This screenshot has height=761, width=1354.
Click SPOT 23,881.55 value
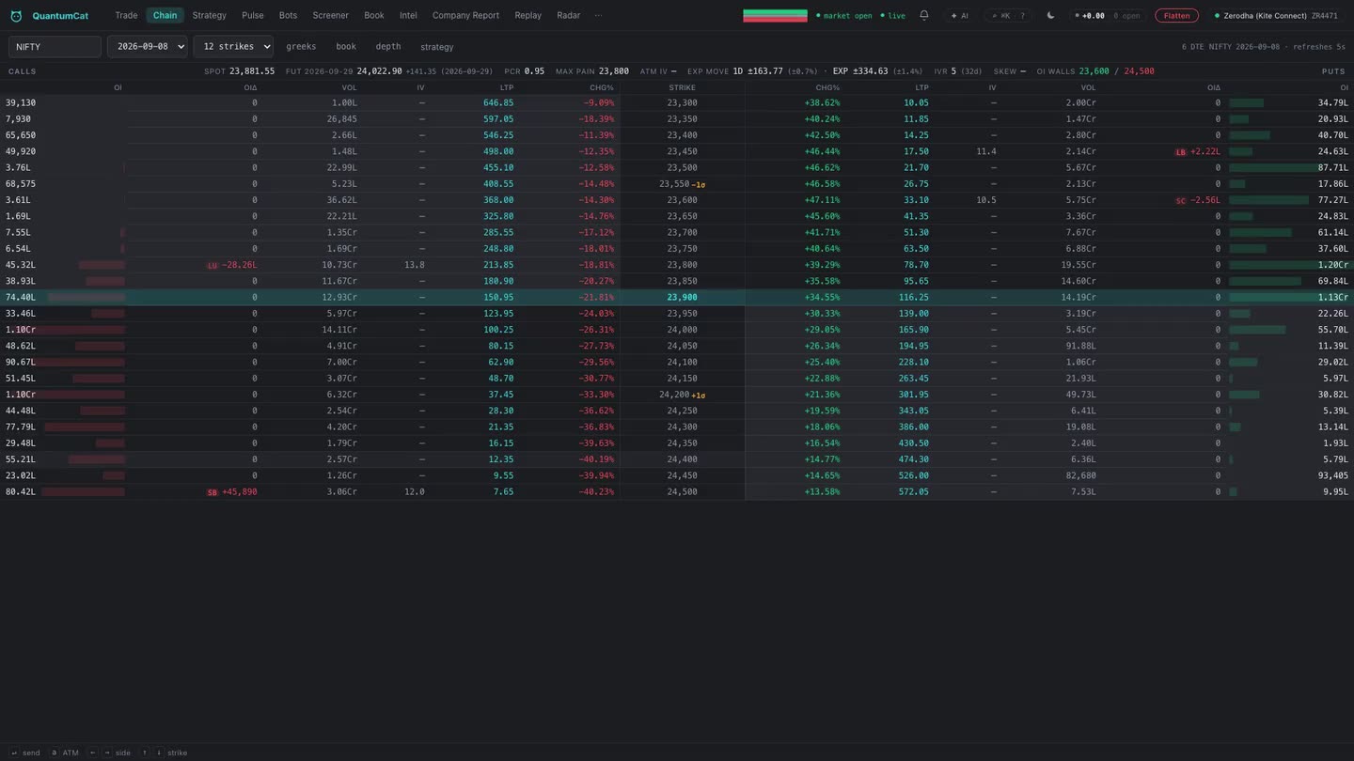(252, 71)
